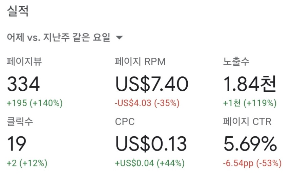Click the 실적 section heading

coord(18,11)
